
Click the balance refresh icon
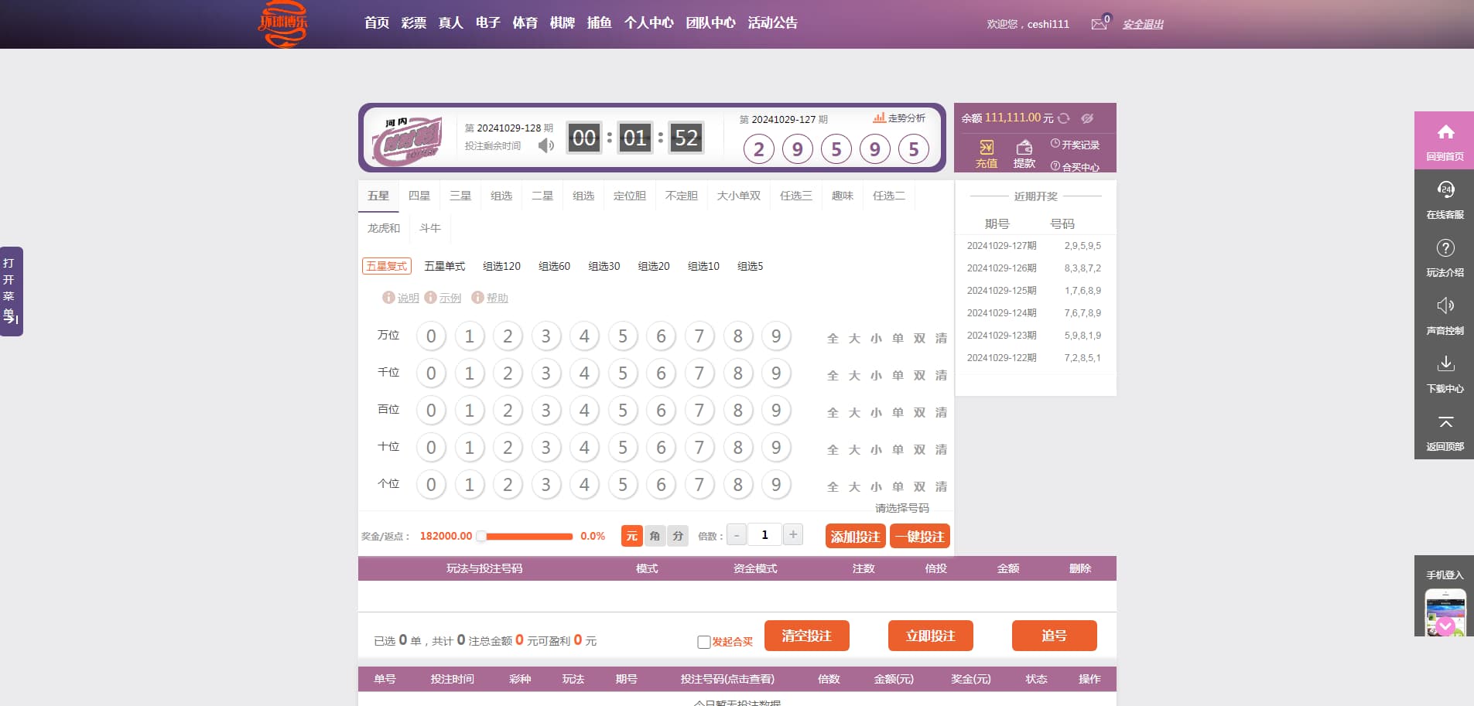point(1064,118)
